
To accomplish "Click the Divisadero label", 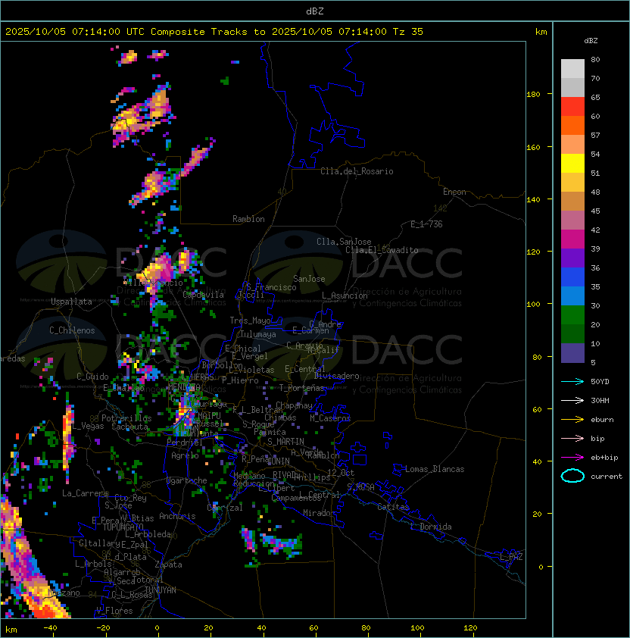I will (x=336, y=376).
